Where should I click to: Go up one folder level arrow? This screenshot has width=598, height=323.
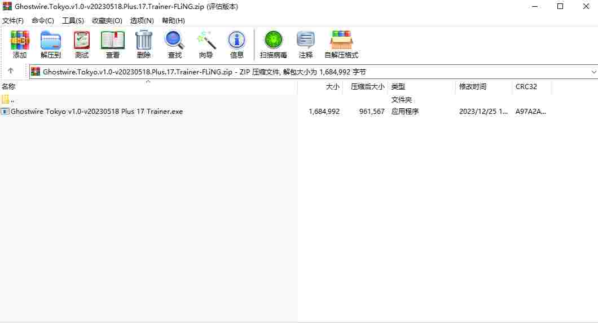click(x=11, y=71)
